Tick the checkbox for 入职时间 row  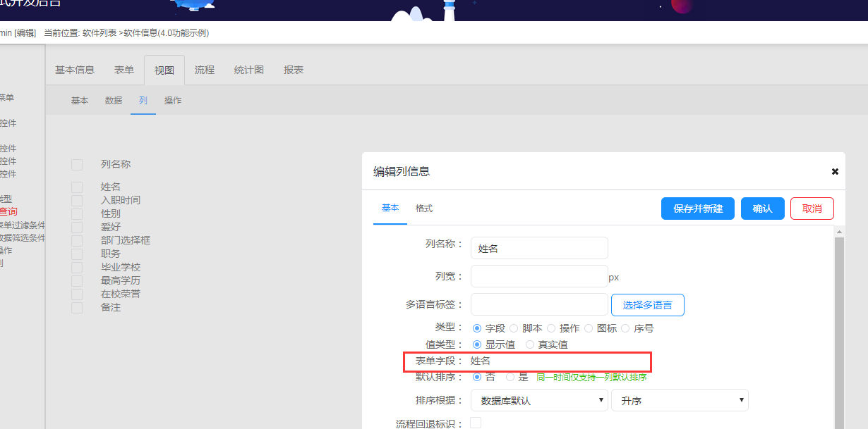pos(77,200)
